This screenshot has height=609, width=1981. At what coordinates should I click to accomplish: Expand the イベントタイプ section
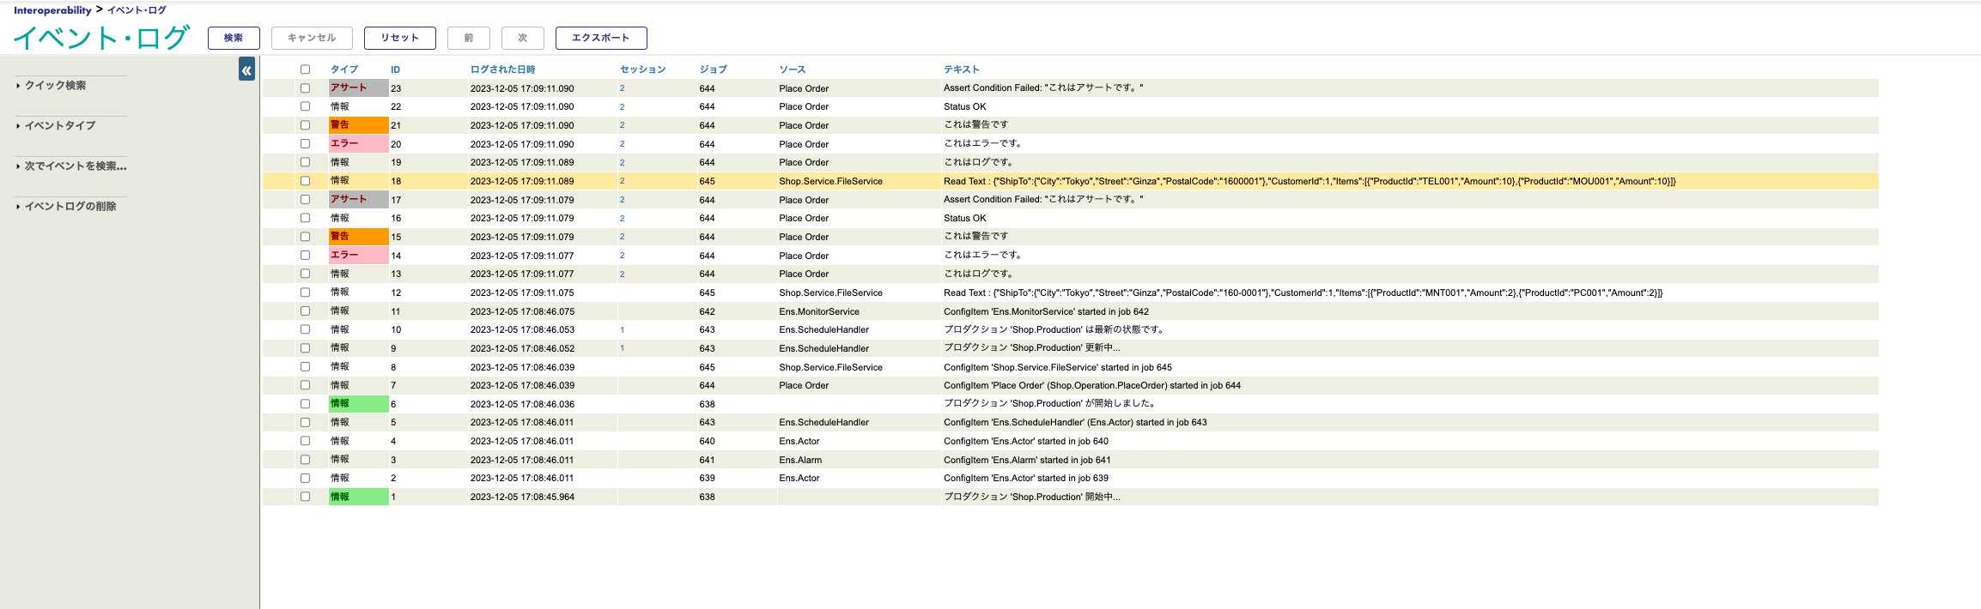[59, 126]
